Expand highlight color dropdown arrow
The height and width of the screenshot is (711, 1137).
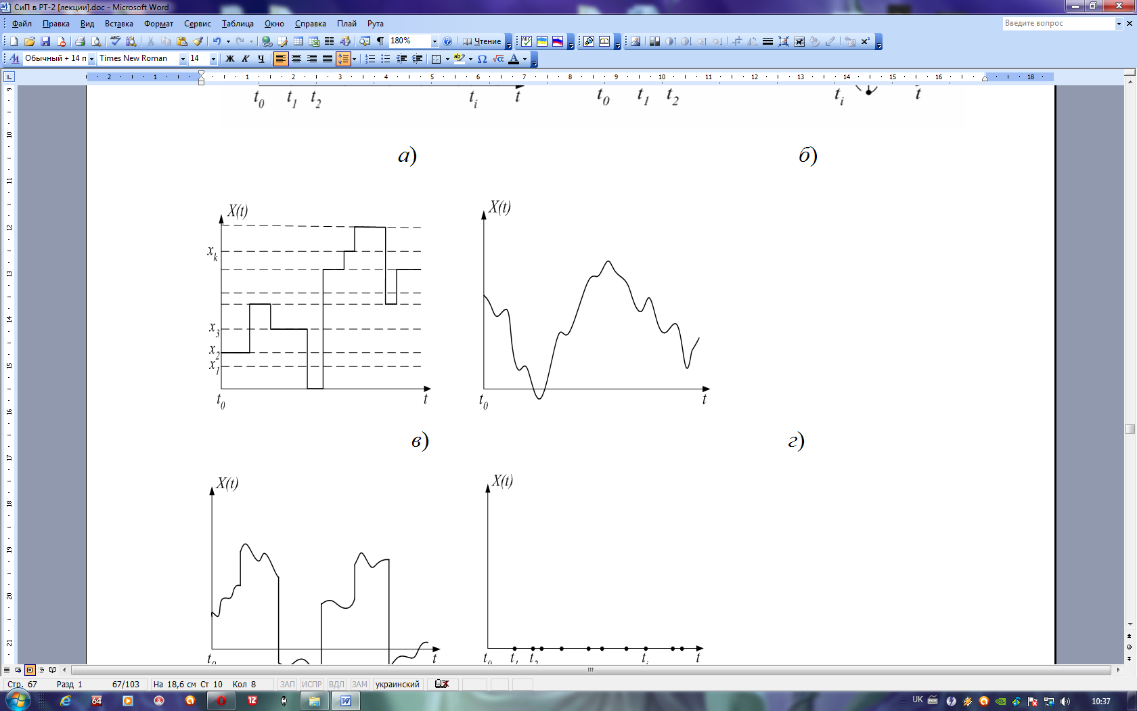(470, 59)
